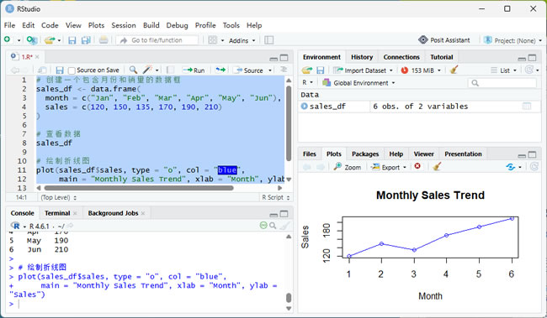Image resolution: width=547 pixels, height=318 pixels.
Task: Expand the sales_df data object
Action: click(304, 106)
